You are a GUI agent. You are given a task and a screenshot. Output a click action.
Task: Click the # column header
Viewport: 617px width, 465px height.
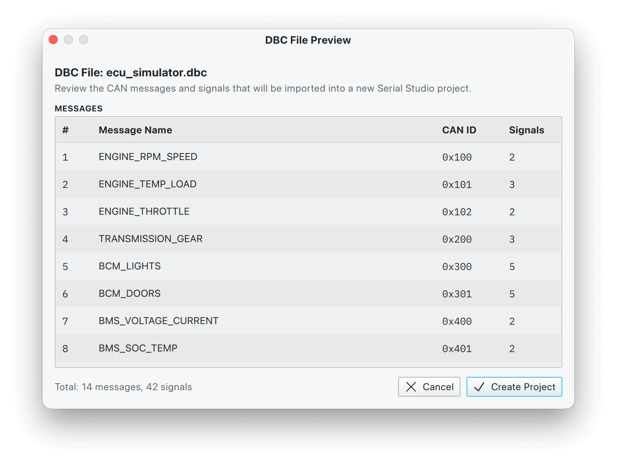[x=65, y=130]
